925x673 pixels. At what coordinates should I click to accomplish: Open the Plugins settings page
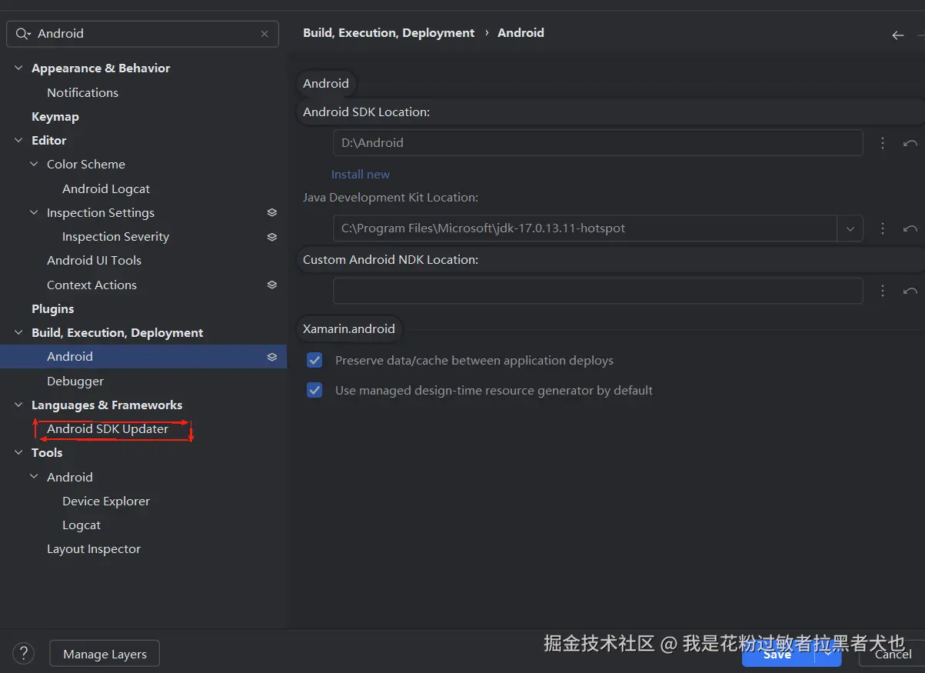[x=53, y=309]
